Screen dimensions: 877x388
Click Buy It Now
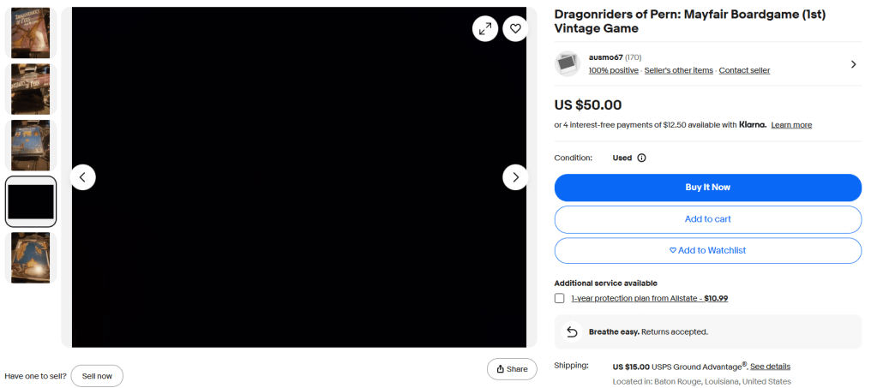pyautogui.click(x=707, y=188)
